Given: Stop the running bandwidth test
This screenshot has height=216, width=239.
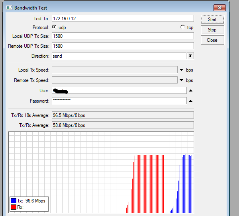Looking at the screenshot, I should pos(212,30).
